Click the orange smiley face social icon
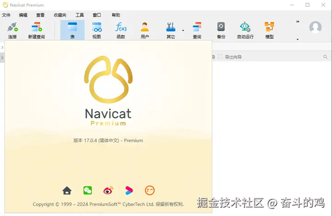The width and height of the screenshot is (332, 216). (x=150, y=190)
